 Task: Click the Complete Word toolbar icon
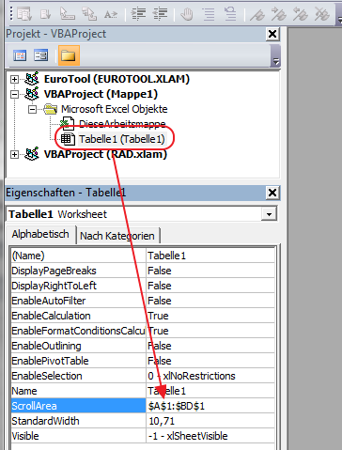111,14
